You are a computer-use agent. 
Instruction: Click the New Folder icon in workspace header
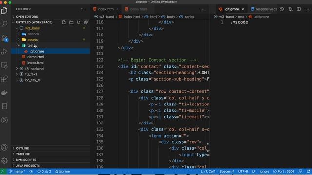pyautogui.click(x=71, y=22)
